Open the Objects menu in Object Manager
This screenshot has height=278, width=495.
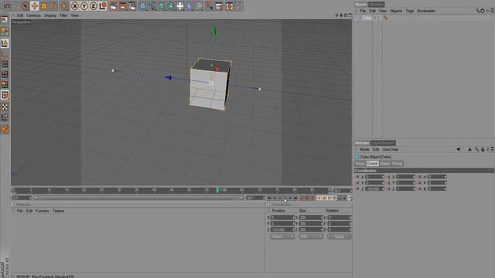[x=396, y=11]
